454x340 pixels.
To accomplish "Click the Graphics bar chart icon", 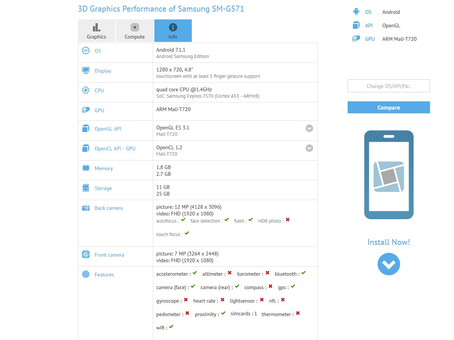I will [97, 27].
